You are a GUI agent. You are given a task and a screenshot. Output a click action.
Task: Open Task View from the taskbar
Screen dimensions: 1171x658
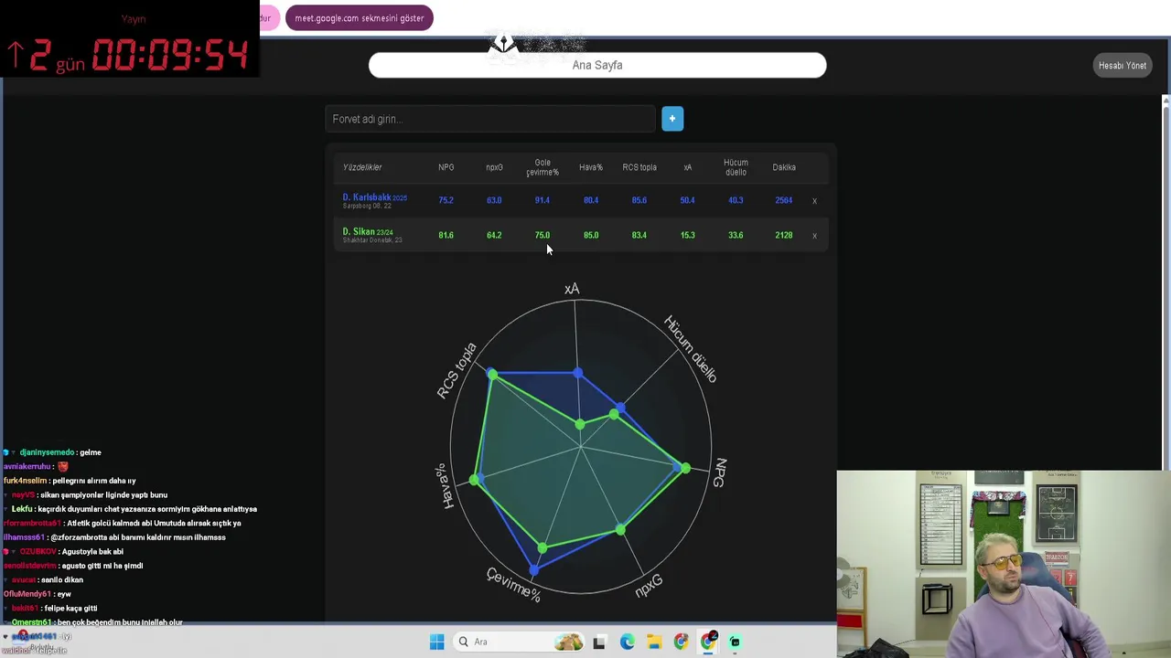point(599,642)
